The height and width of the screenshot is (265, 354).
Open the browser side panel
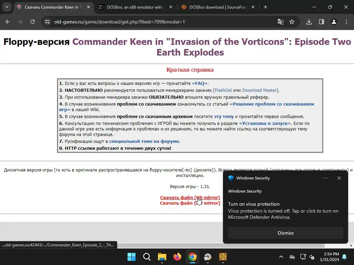(x=322, y=22)
